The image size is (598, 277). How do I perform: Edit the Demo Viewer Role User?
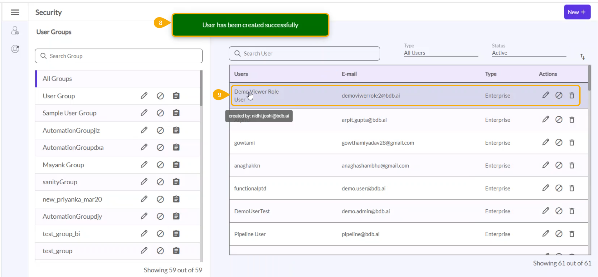pos(545,95)
